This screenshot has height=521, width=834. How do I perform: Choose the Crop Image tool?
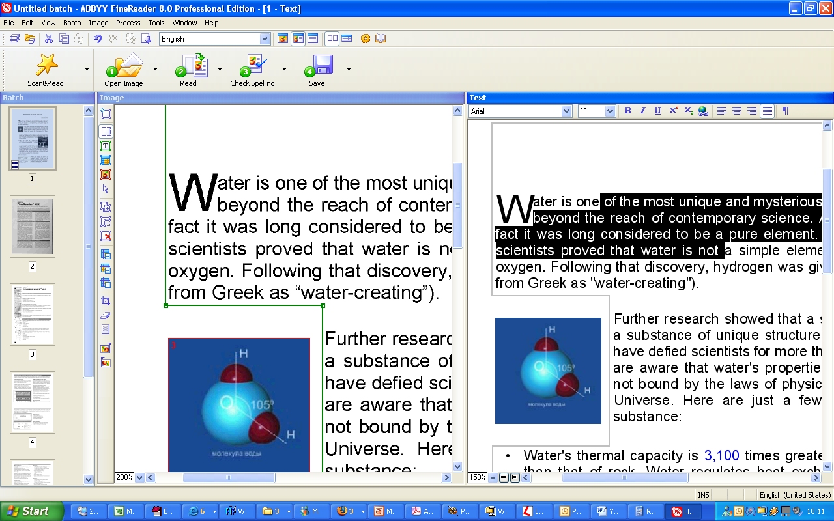pyautogui.click(x=106, y=301)
